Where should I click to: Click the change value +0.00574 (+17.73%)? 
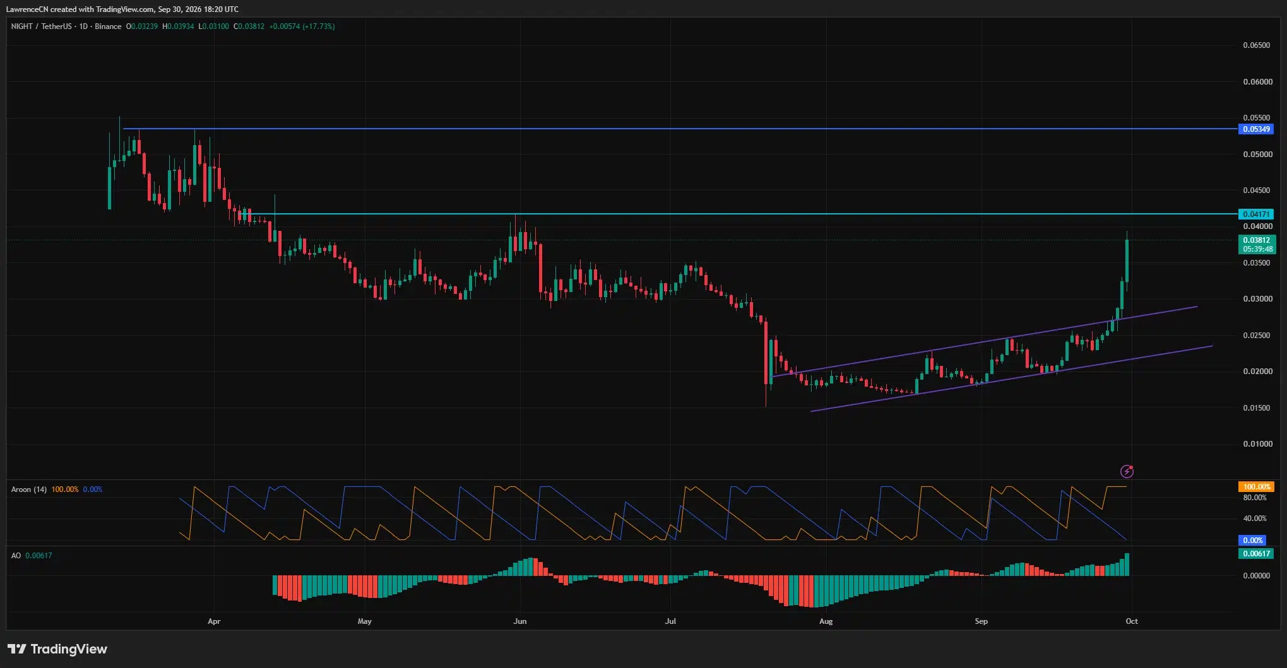tap(302, 26)
